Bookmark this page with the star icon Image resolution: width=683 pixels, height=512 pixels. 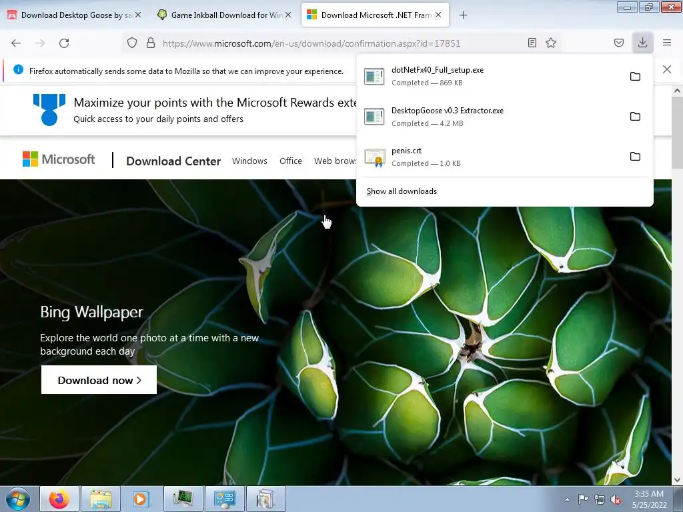click(x=551, y=43)
